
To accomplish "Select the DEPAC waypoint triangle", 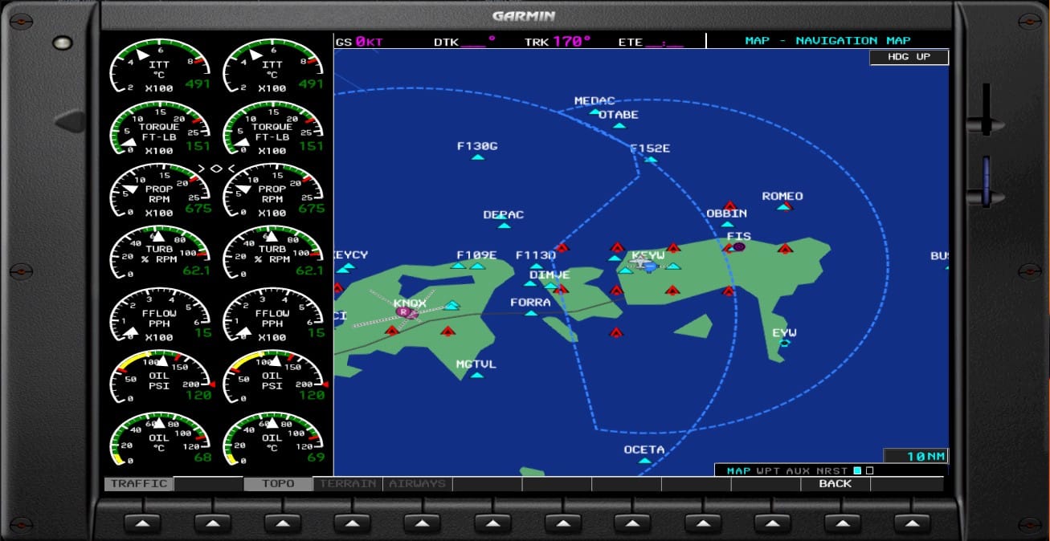I will point(504,226).
